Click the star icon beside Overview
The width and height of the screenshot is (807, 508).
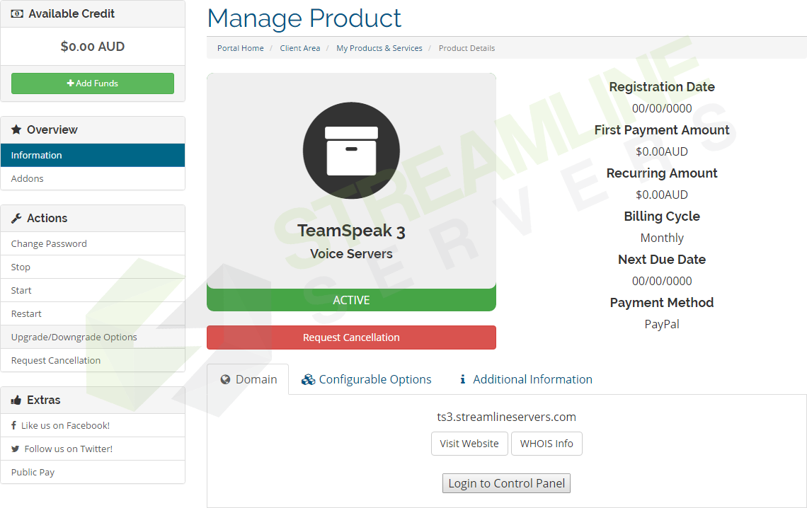tap(16, 130)
